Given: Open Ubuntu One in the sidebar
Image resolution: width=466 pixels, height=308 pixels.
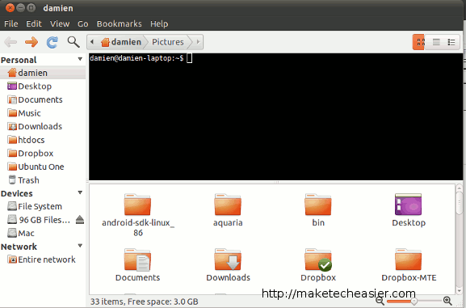Looking at the screenshot, I should tap(43, 167).
